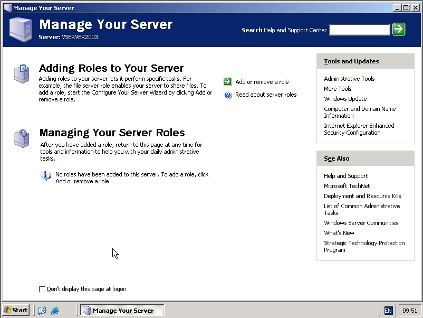Enable Don't display this page at logon
Image resolution: width=423 pixels, height=318 pixels.
(43, 289)
